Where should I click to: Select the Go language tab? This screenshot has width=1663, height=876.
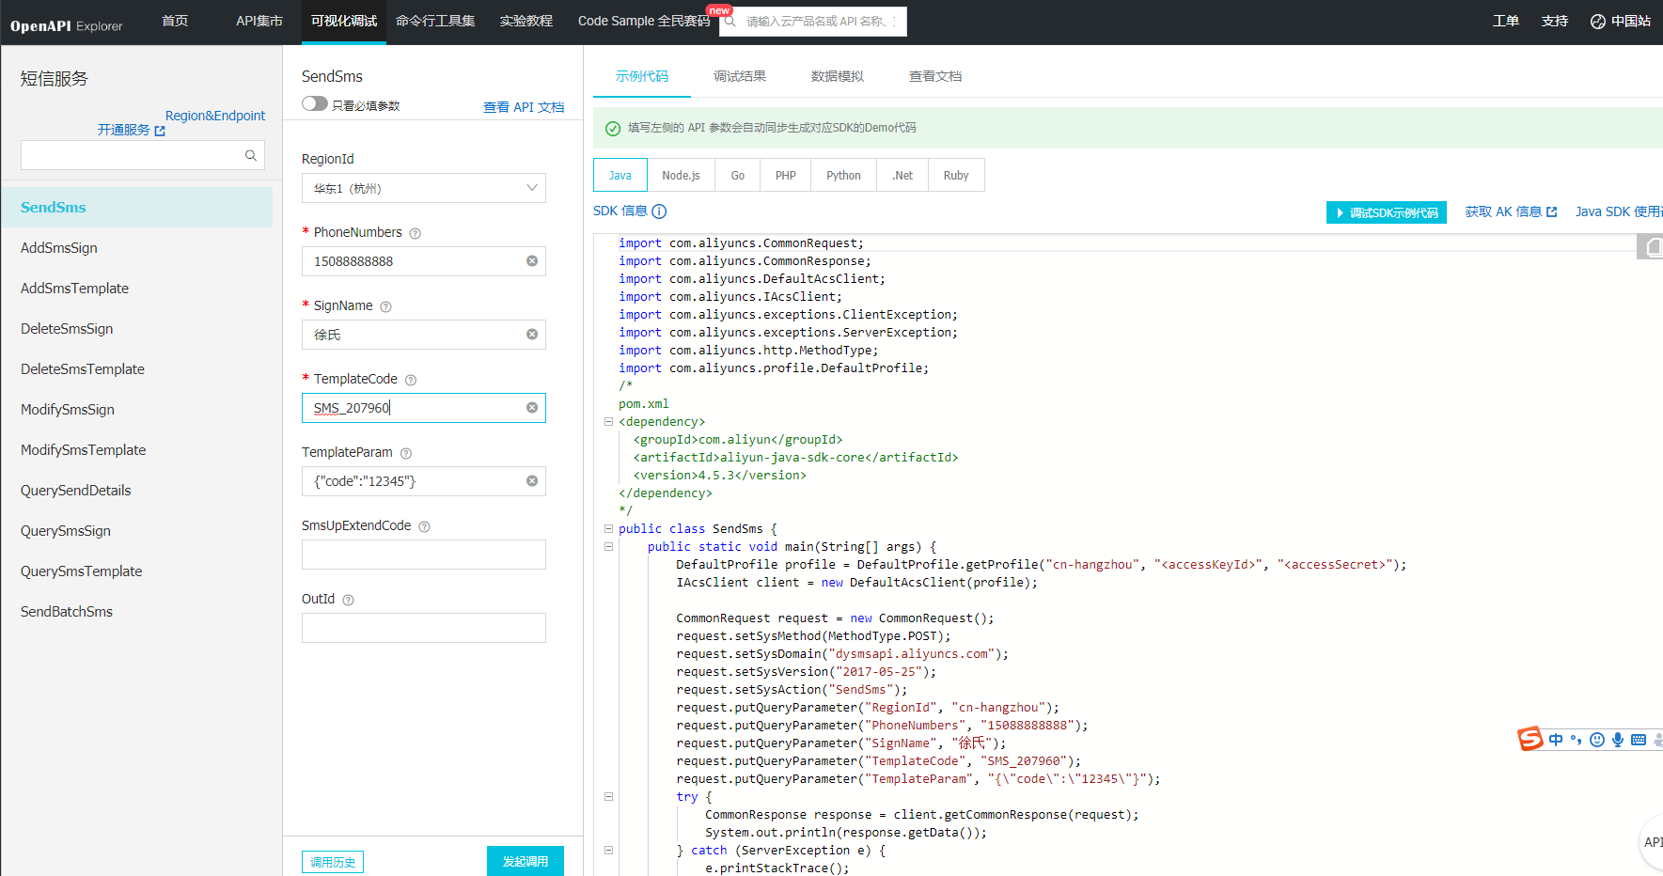click(x=738, y=176)
